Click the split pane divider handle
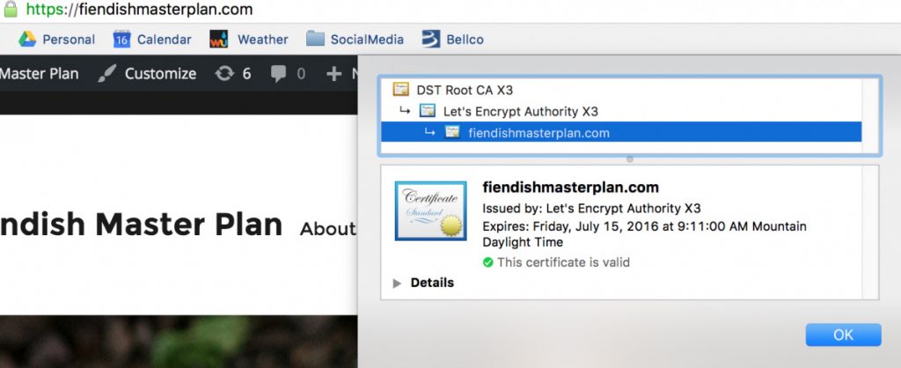901x368 pixels. click(x=630, y=159)
